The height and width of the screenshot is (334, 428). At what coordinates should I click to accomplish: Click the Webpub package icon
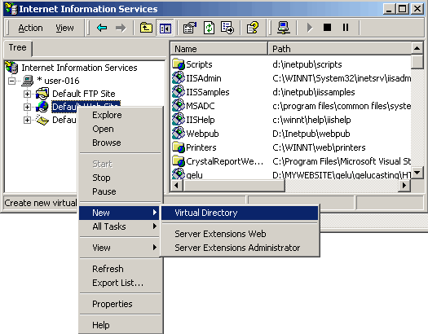179,134
